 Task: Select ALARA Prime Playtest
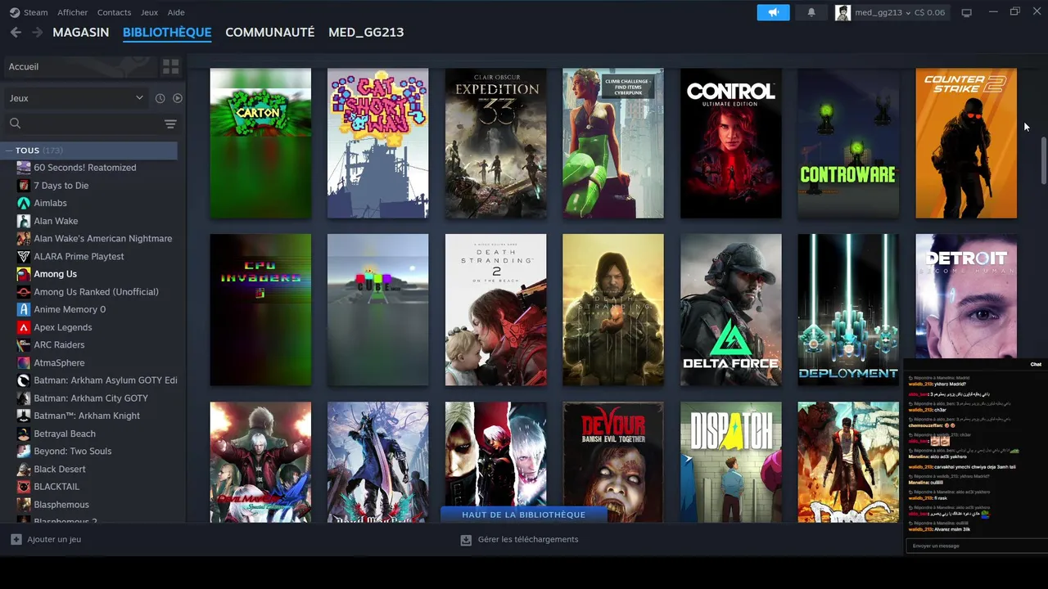click(79, 256)
